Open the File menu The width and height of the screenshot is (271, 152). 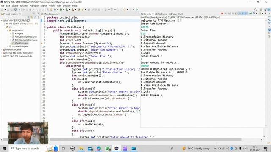point(3,6)
